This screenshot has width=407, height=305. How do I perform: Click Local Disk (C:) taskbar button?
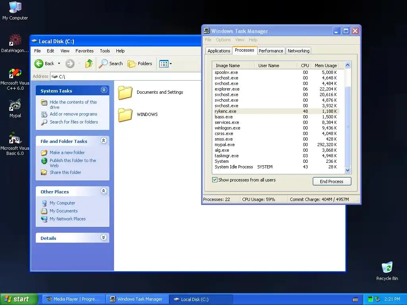(x=201, y=299)
